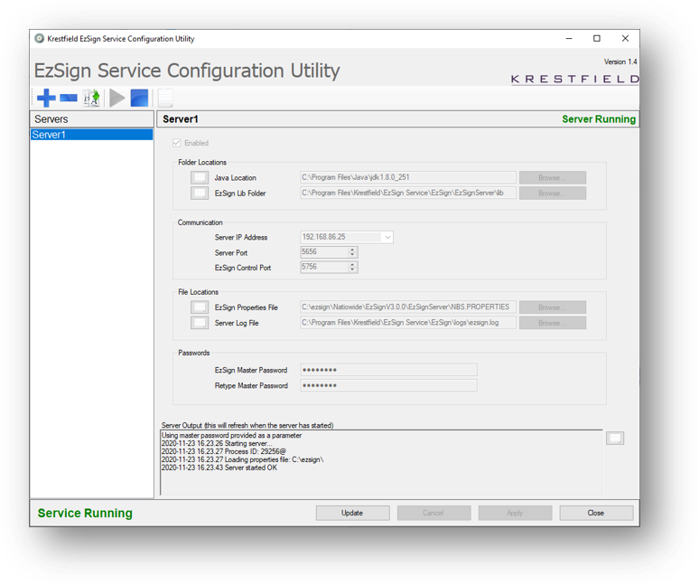
Task: Click Browse for EzSign Lib Folder
Action: (553, 194)
